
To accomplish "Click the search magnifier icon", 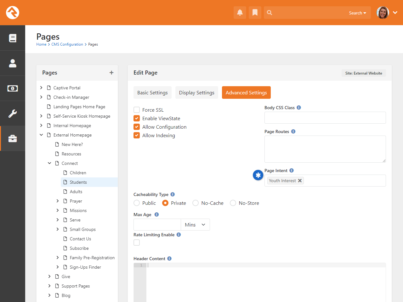I will pyautogui.click(x=270, y=13).
